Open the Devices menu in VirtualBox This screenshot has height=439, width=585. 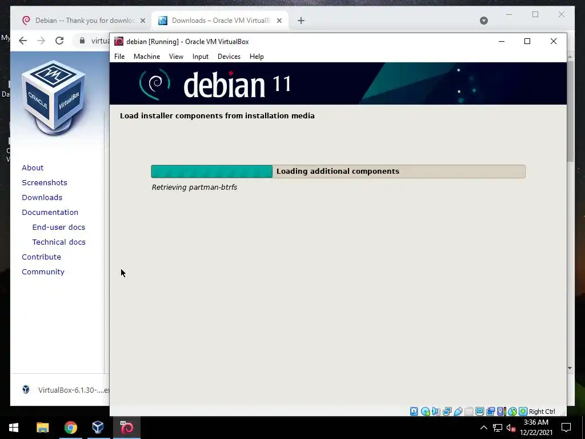pos(229,57)
